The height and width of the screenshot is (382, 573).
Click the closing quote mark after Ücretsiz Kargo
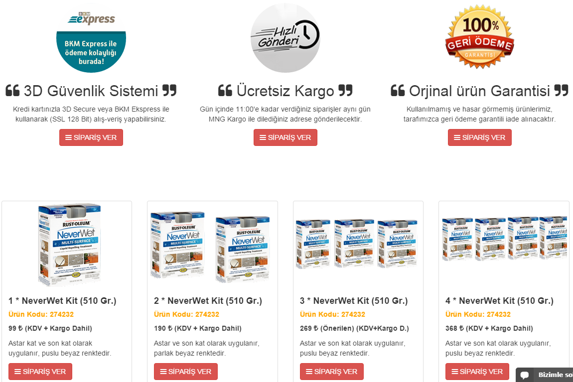[x=345, y=91]
